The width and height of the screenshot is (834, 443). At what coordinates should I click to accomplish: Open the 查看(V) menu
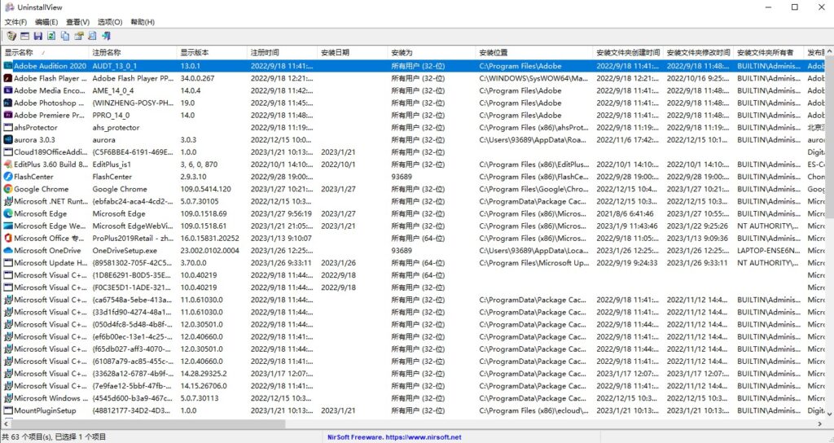[x=77, y=22]
